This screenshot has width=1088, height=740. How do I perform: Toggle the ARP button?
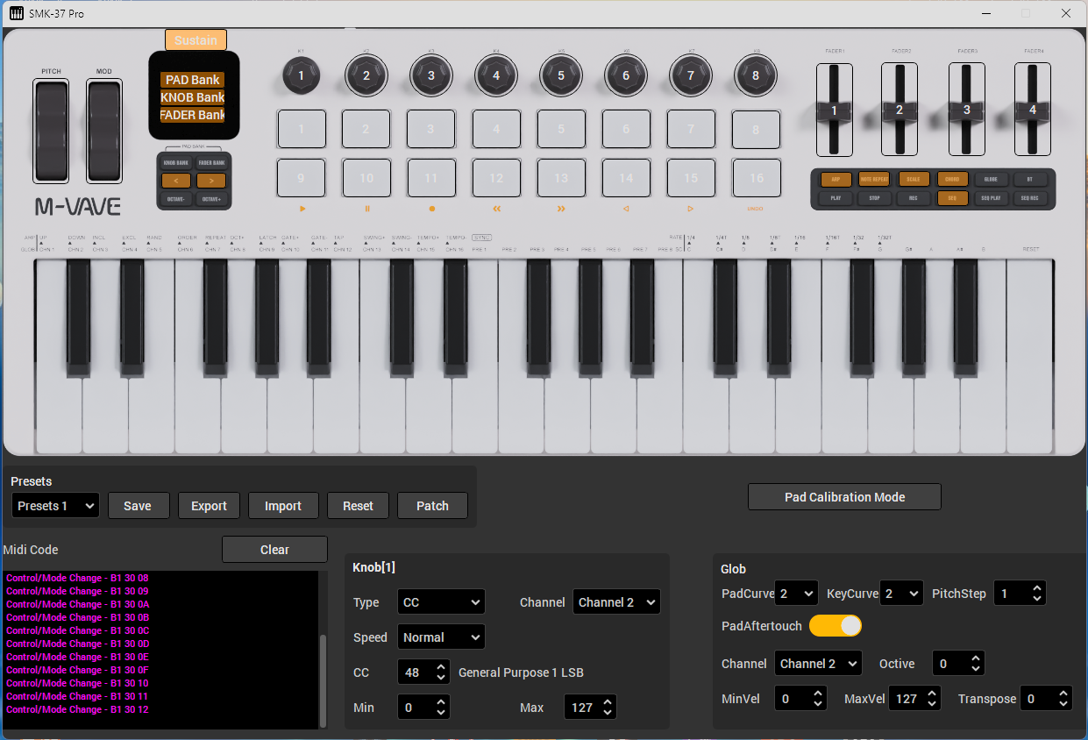pyautogui.click(x=836, y=179)
